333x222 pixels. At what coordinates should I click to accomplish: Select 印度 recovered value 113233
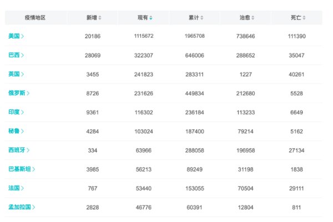(x=246, y=112)
